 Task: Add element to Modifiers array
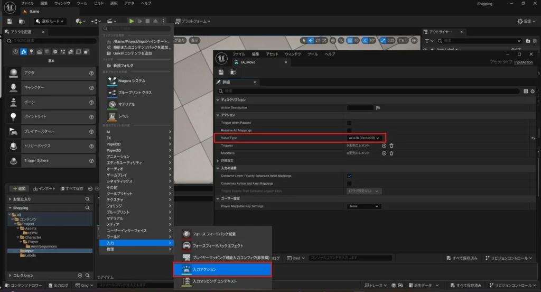[384, 153]
